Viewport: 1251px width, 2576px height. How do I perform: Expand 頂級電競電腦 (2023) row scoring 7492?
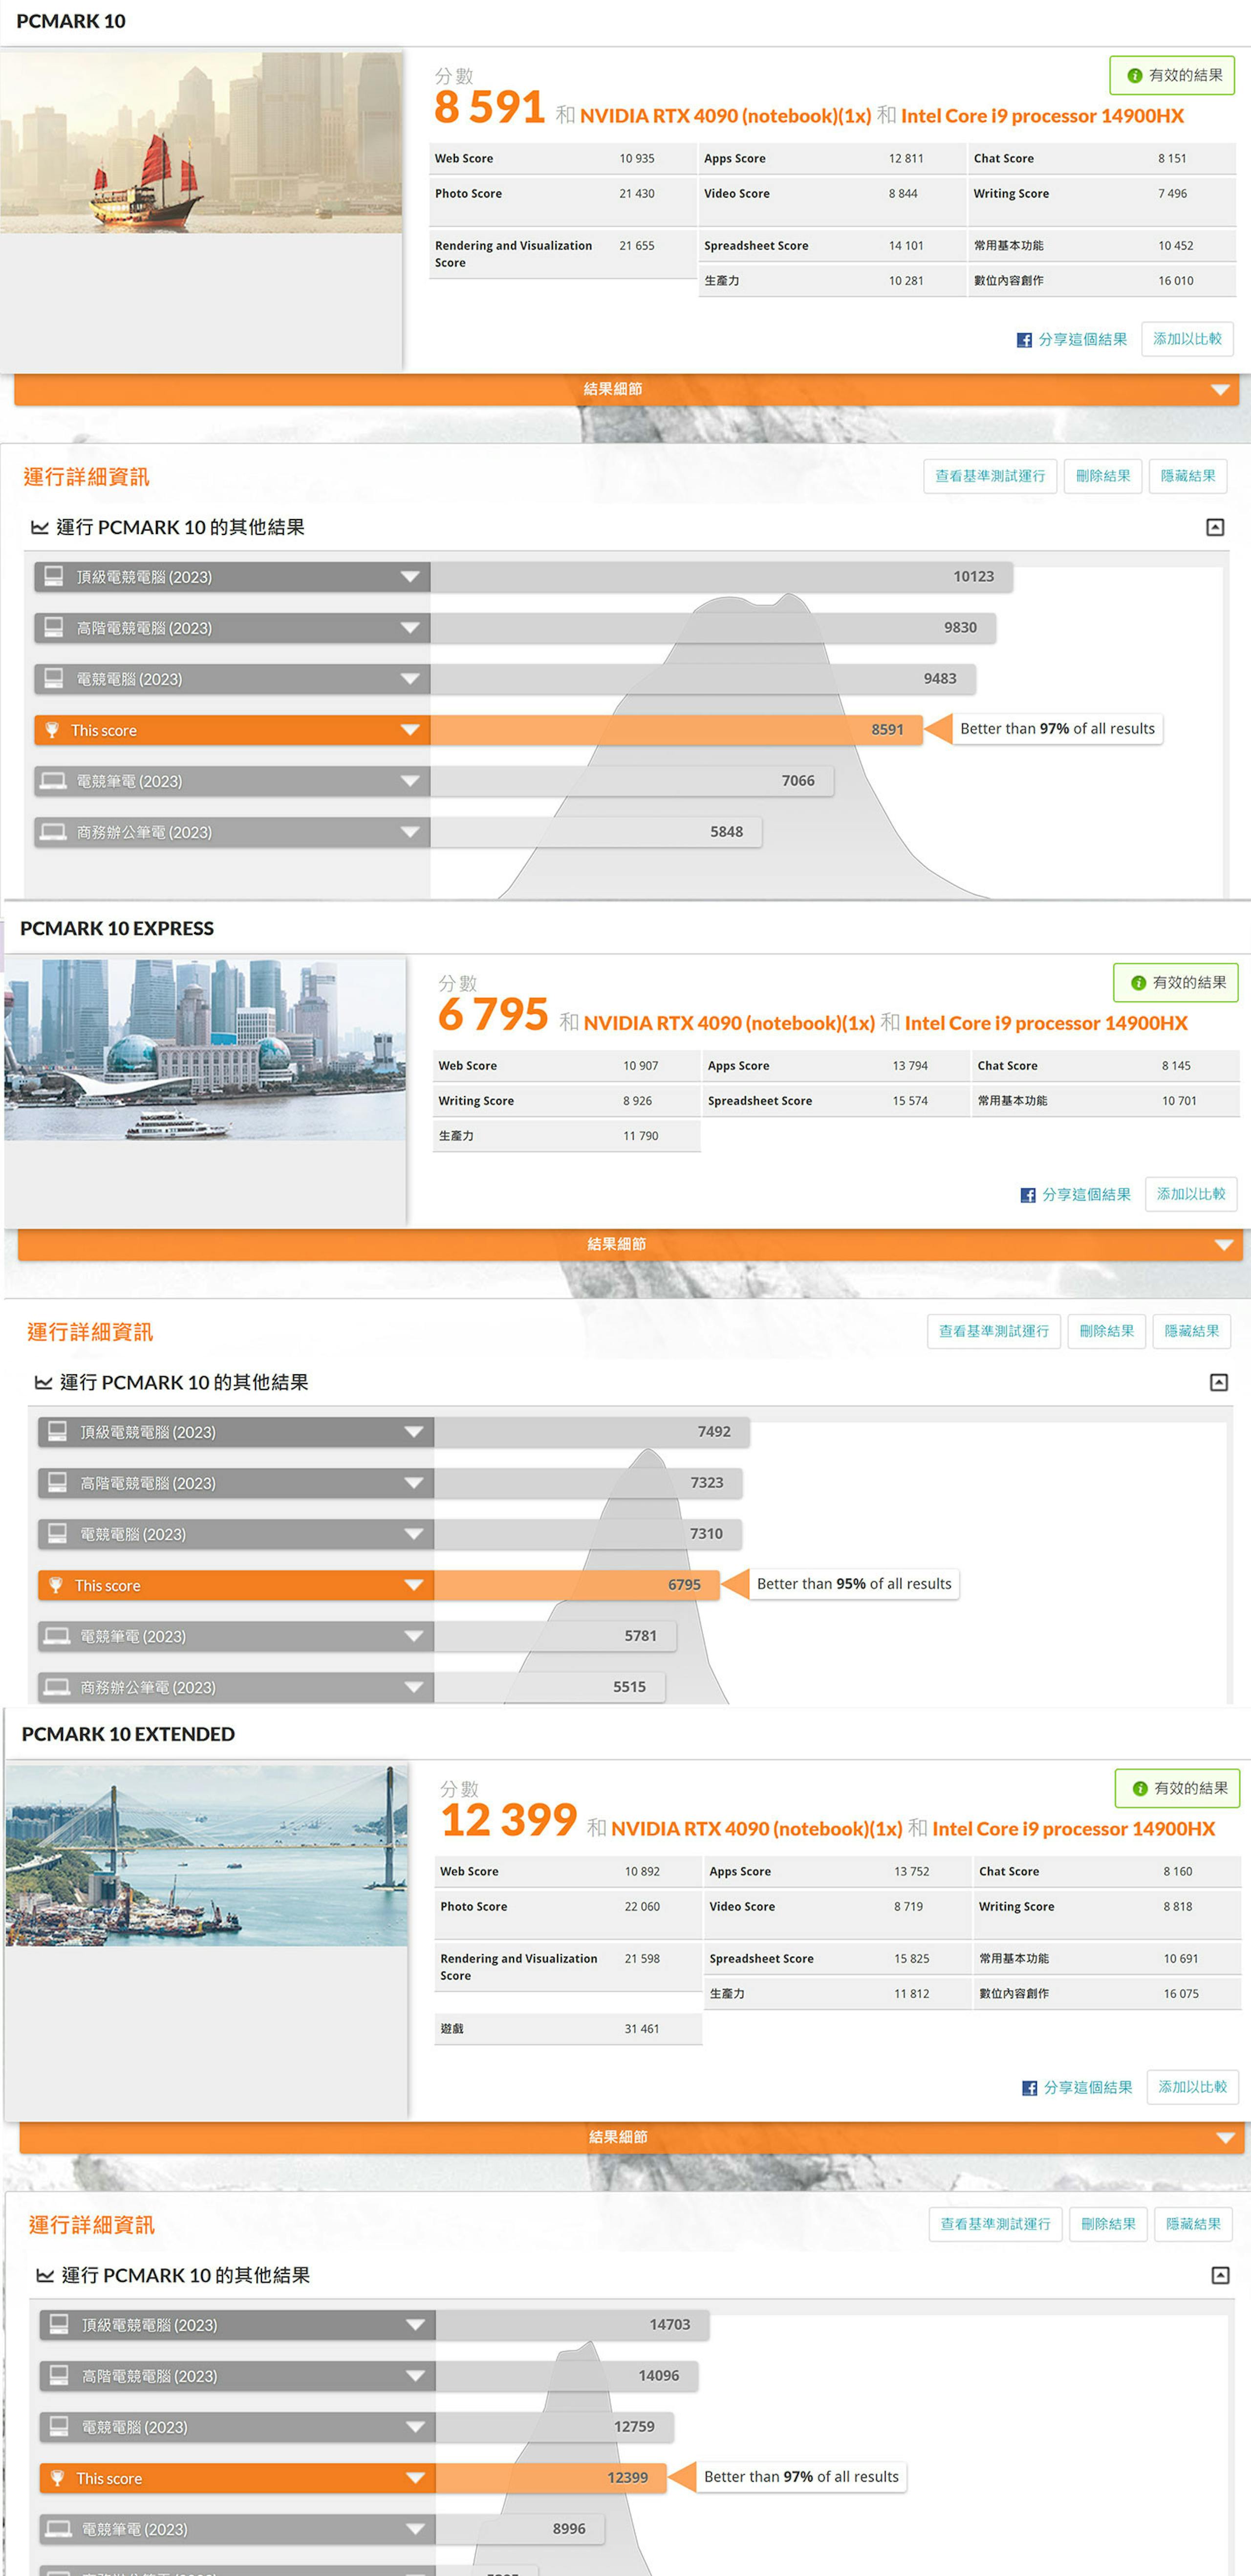pyautogui.click(x=414, y=1432)
